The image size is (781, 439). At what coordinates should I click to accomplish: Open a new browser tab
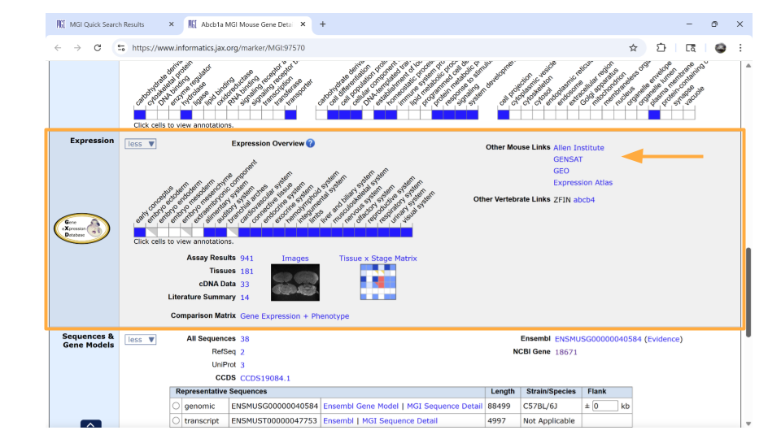pos(323,24)
